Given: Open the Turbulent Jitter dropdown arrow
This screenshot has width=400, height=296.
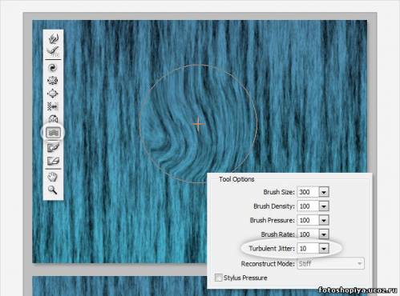Looking at the screenshot, I should pyautogui.click(x=324, y=249).
